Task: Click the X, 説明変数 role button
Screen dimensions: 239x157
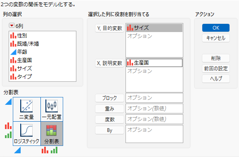Action: (109, 63)
